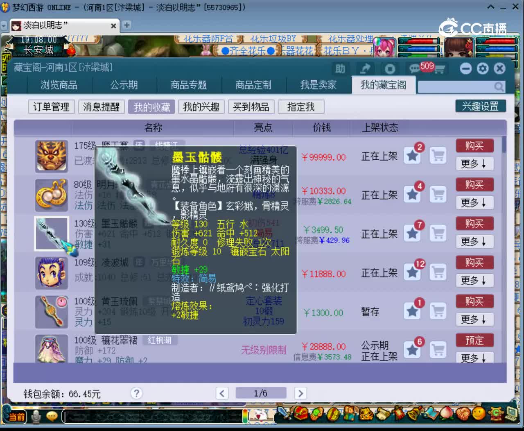Open the 助 helper icon in header
Screen dimensions: 524x431
(x=340, y=68)
